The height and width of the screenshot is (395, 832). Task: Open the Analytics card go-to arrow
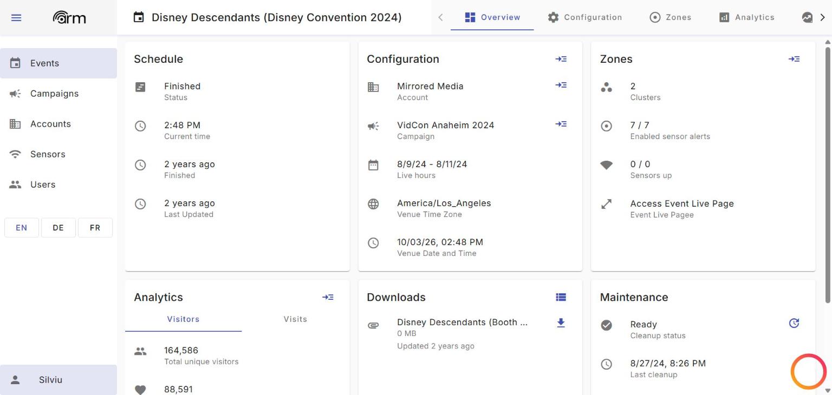point(328,297)
